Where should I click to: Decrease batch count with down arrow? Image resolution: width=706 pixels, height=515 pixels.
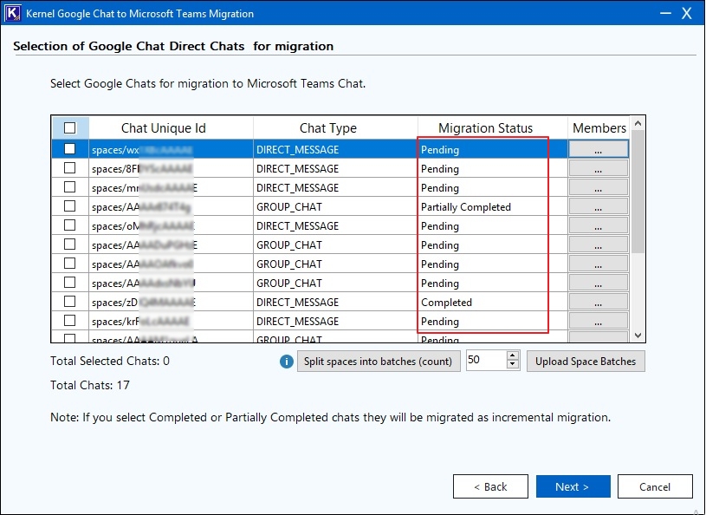coord(512,366)
